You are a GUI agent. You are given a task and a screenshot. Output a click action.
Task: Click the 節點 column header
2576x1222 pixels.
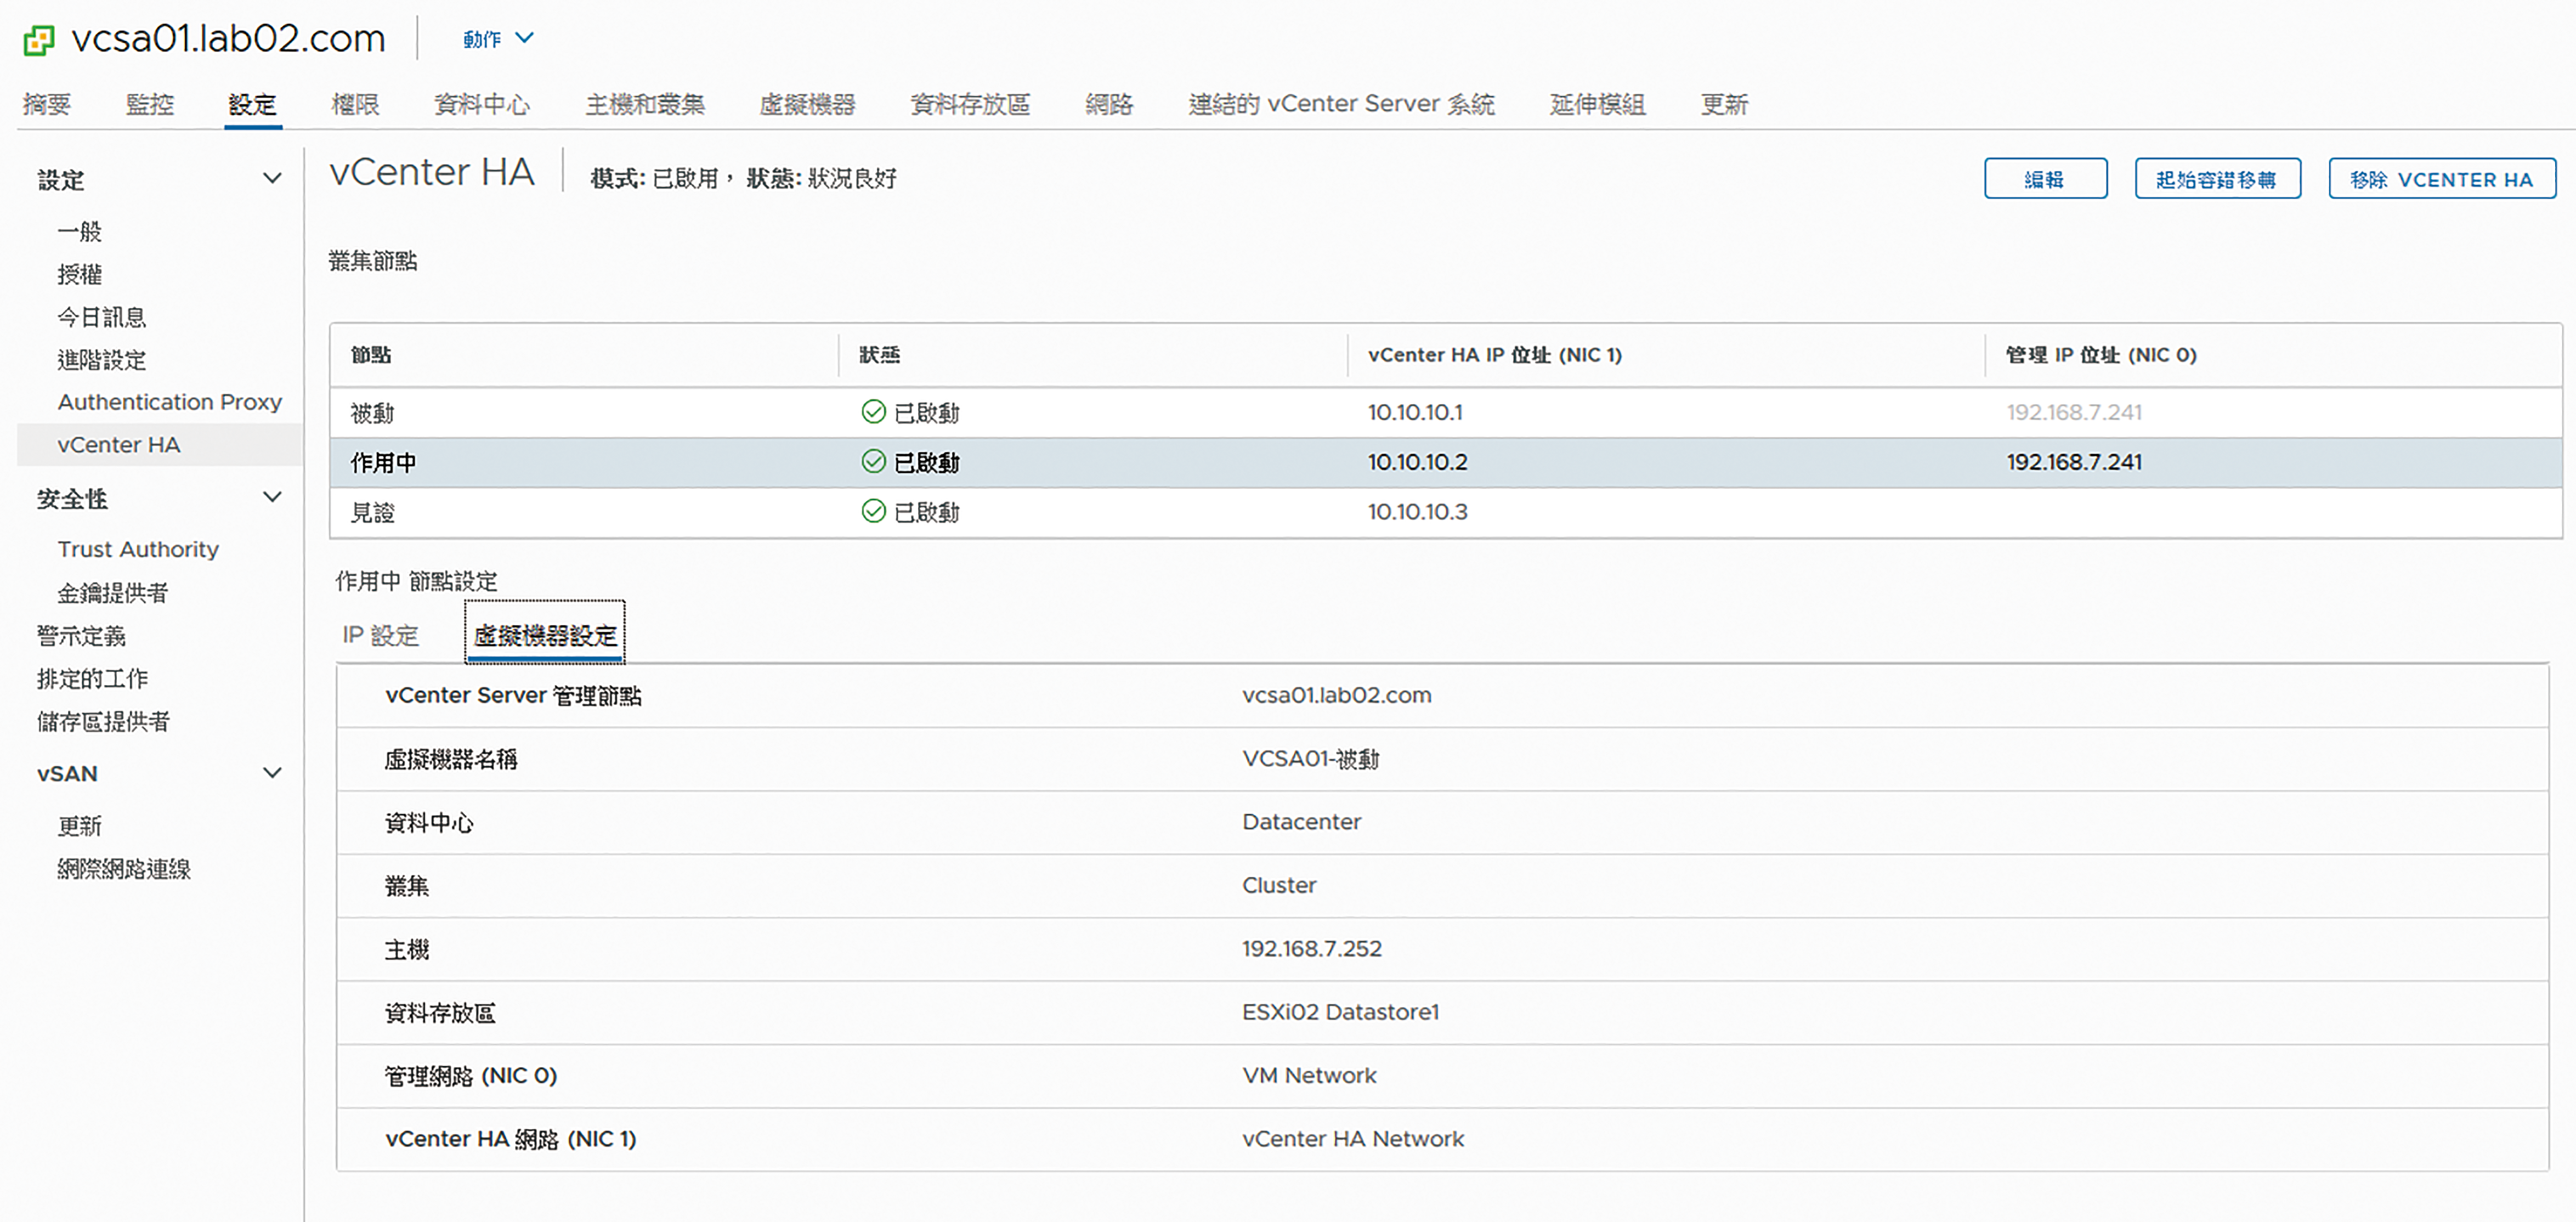click(x=371, y=355)
